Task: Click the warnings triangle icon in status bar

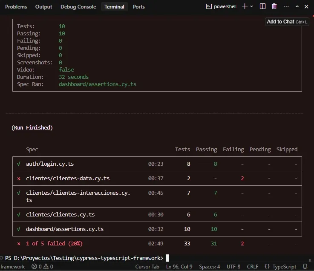Action: coord(46,266)
